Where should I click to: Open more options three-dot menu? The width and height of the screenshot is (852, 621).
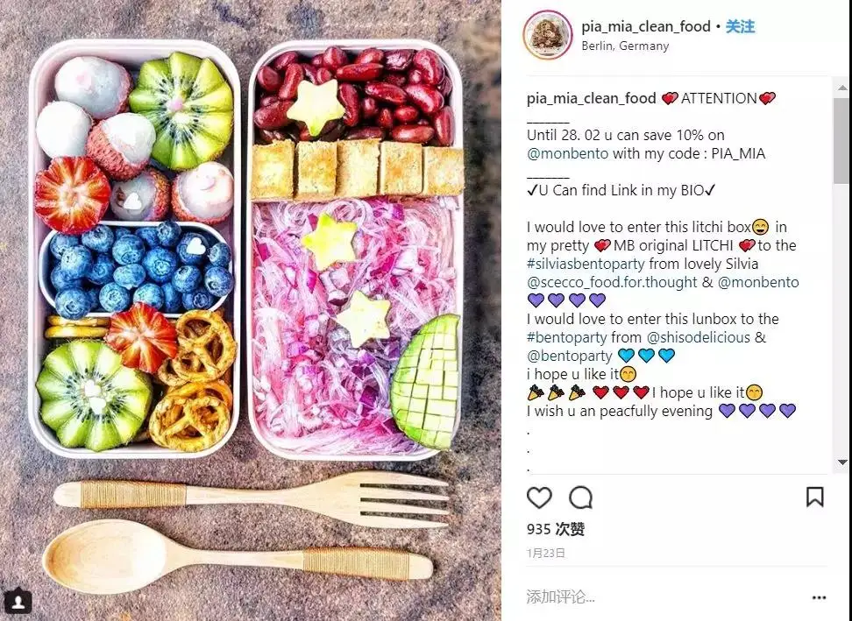point(819,597)
